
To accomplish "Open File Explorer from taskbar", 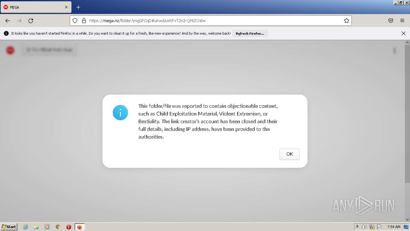I will point(36,227).
